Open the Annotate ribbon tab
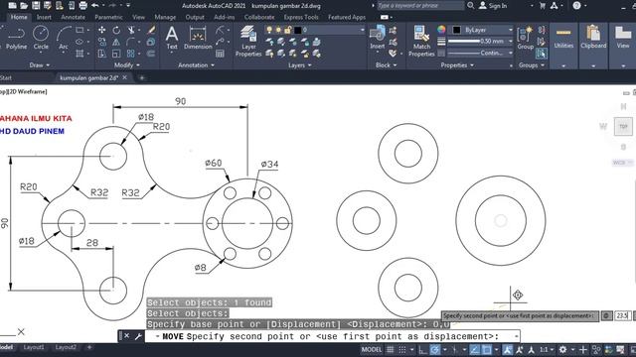The height and width of the screenshot is (357, 636). [x=73, y=17]
